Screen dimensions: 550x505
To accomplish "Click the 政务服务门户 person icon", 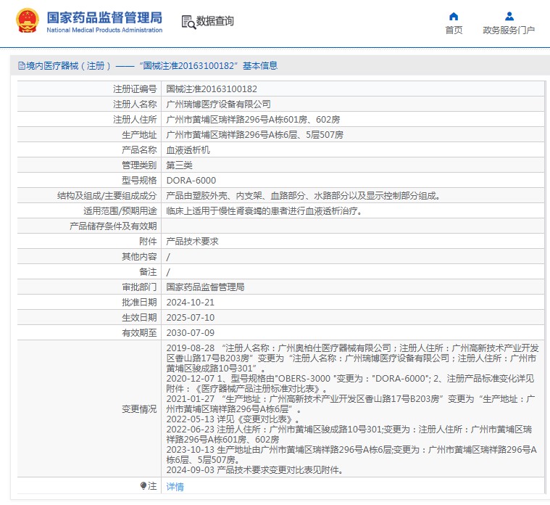I will click(x=509, y=16).
